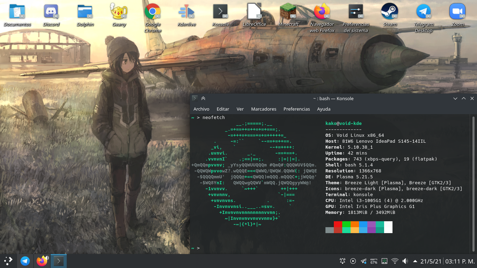Click the Steam desktop icon
477x268 pixels.
coord(390,12)
